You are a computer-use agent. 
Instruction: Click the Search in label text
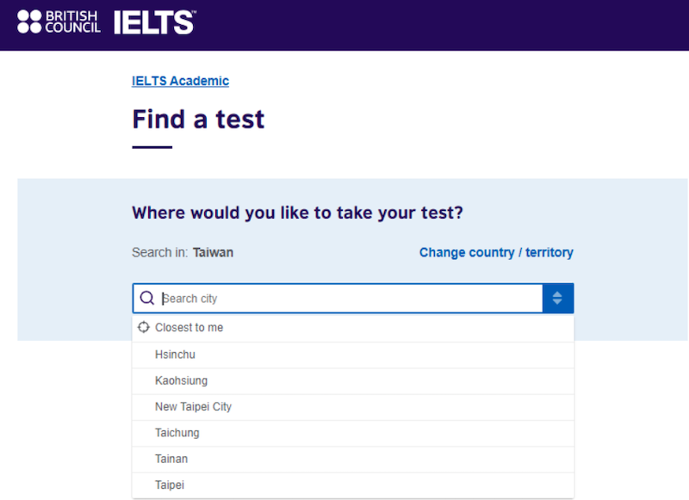pos(160,252)
